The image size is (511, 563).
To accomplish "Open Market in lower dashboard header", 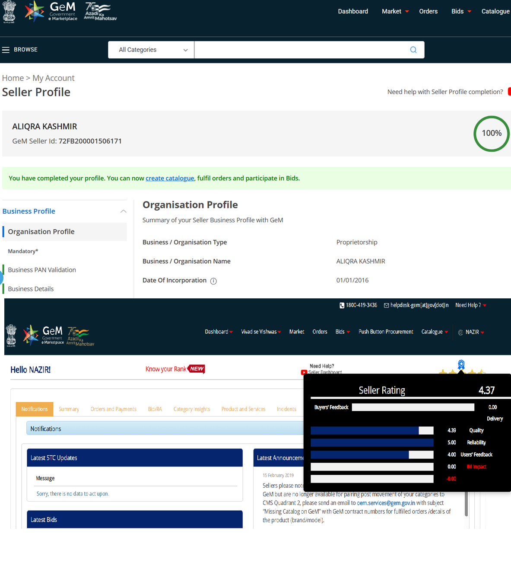I will click(x=297, y=332).
